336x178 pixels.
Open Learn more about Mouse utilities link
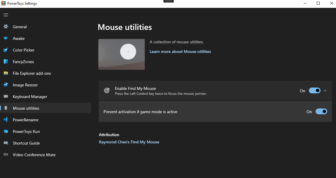click(180, 51)
